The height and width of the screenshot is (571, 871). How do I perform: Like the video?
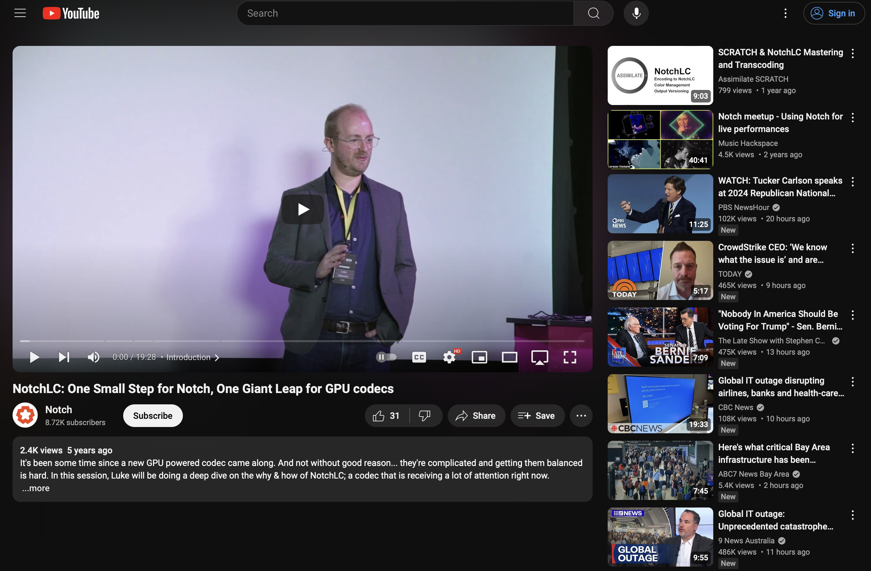[x=386, y=415]
